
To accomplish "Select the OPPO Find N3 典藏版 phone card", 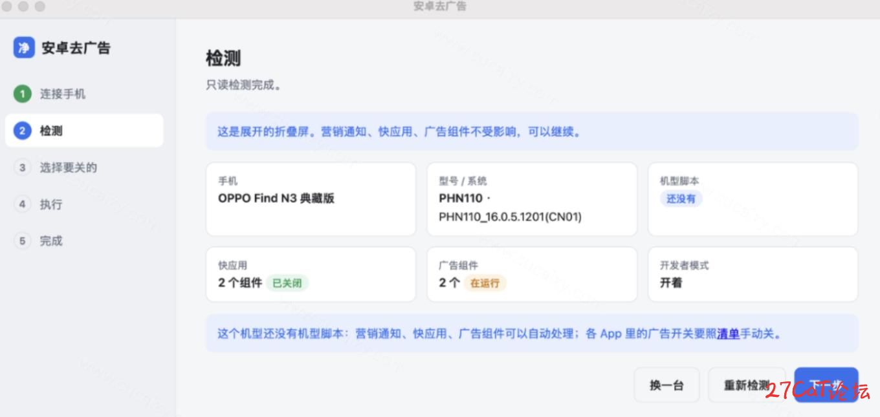I will tap(311, 199).
